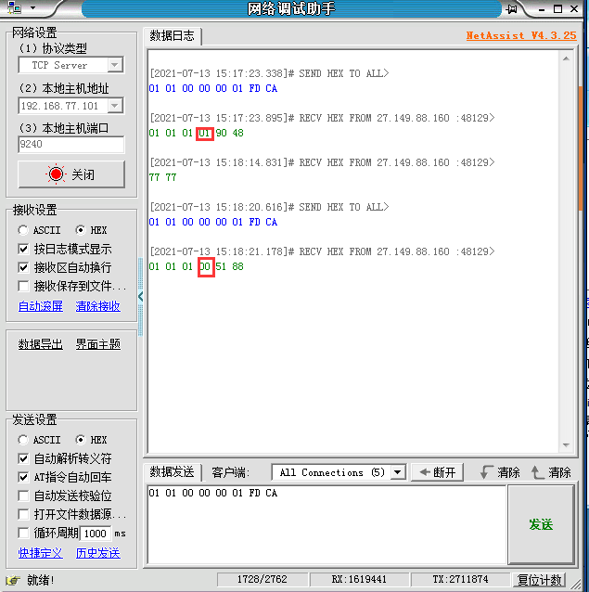The image size is (589, 592).
Task: Click the RX:1619441 status counter
Action: coord(359,580)
